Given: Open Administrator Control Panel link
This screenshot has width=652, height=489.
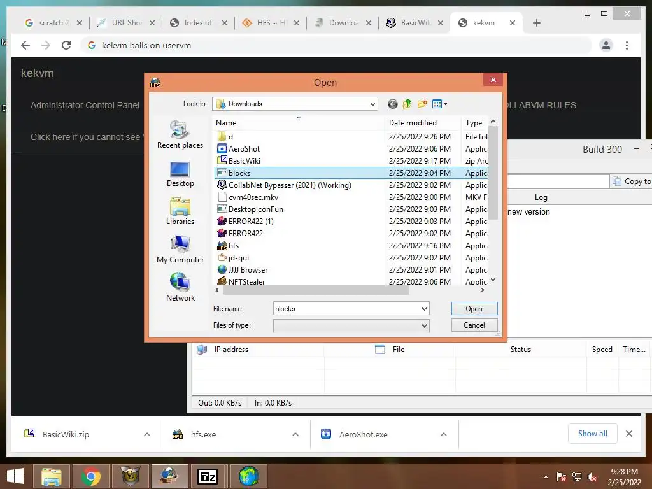Looking at the screenshot, I should coord(85,105).
